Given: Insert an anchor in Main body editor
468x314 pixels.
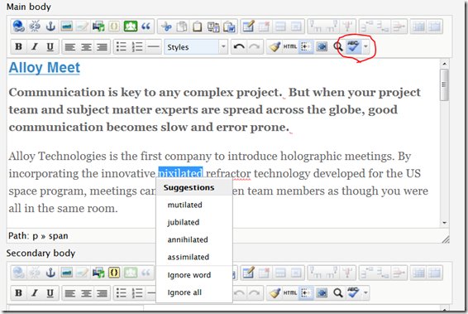Looking at the screenshot, I should [x=50, y=27].
